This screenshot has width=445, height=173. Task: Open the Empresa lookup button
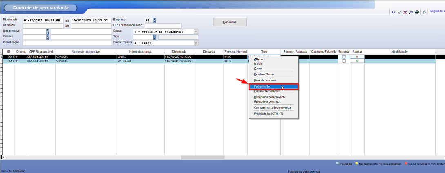click(x=155, y=20)
